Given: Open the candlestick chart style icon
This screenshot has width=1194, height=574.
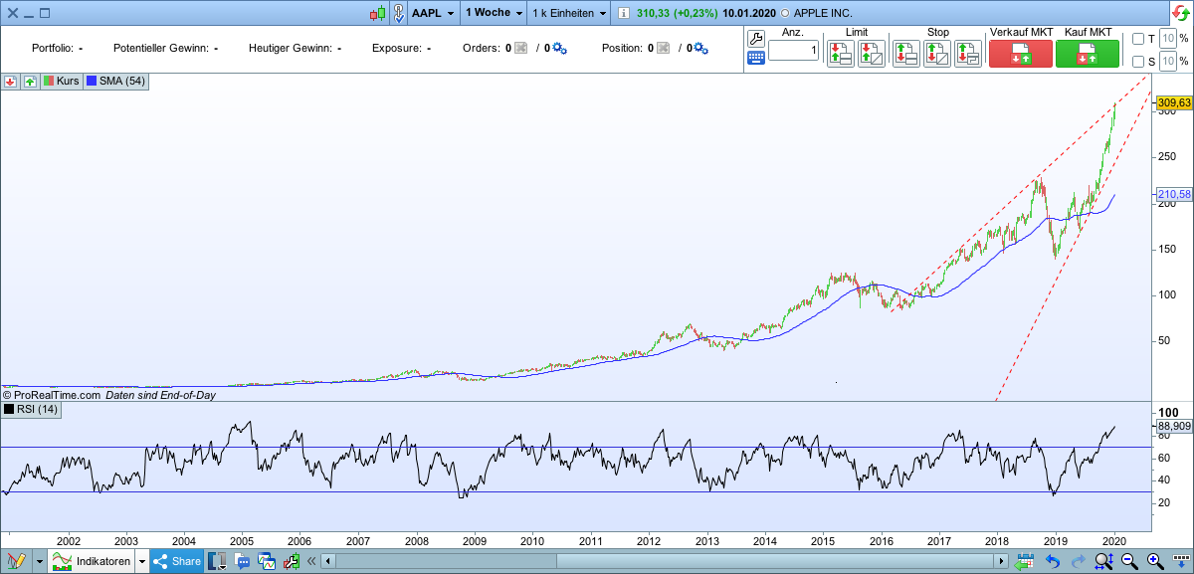Looking at the screenshot, I should [x=377, y=13].
